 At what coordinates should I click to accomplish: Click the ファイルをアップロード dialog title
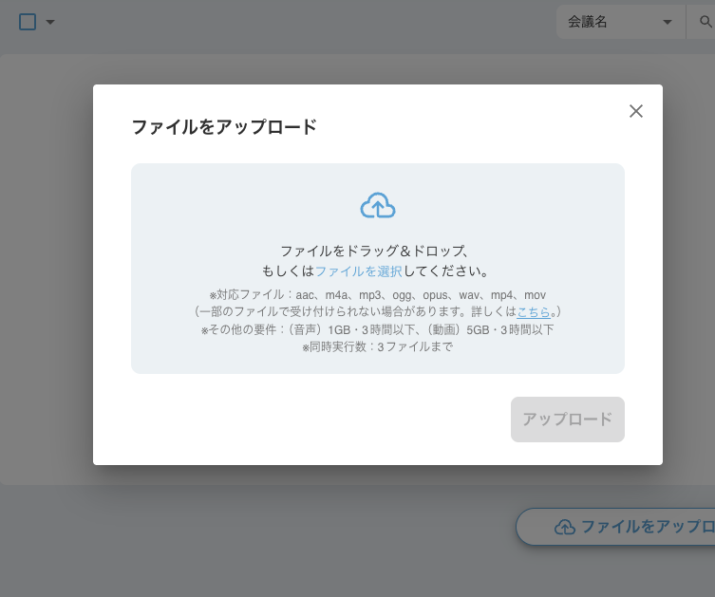(x=224, y=126)
